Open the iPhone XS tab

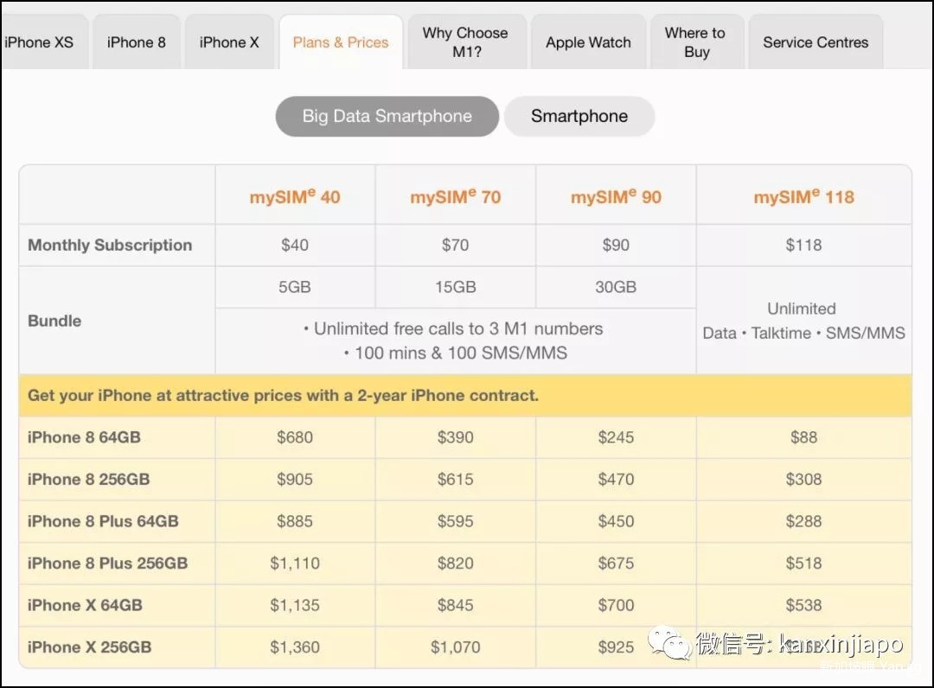[x=42, y=42]
